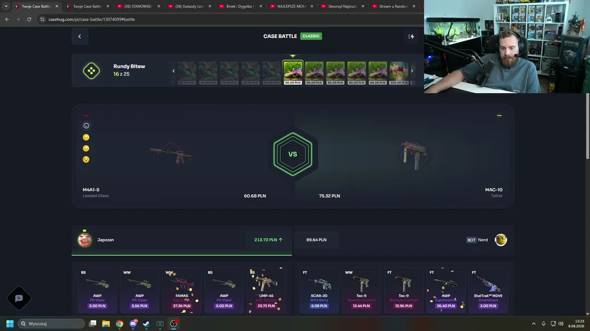Click the green VS hexagon badge
This screenshot has width=590, height=331.
[x=293, y=154]
